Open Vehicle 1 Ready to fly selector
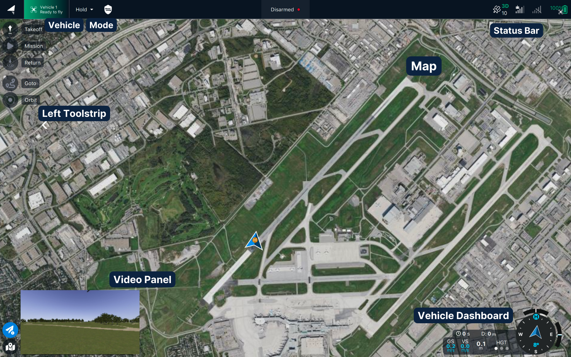 [x=47, y=9]
